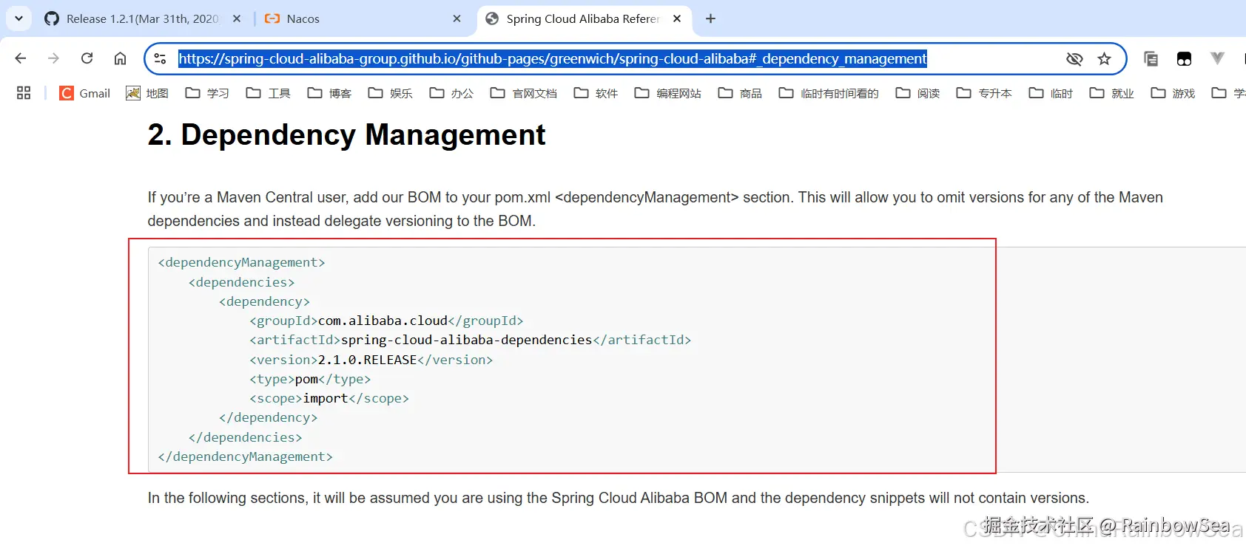Reload the current page
Viewport: 1246px width, 551px height.
click(87, 58)
